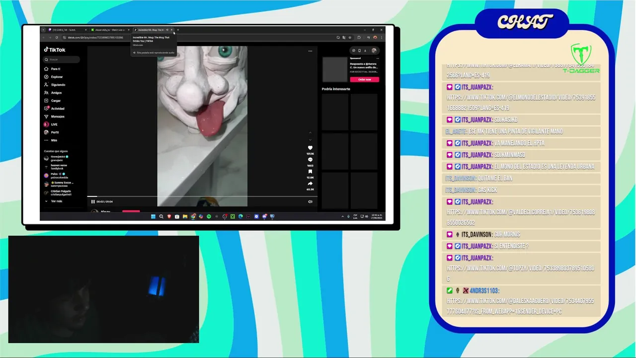Viewport: 636px width, 358px height.
Task: Open TikTok profile avatar at top right
Action: tap(374, 50)
